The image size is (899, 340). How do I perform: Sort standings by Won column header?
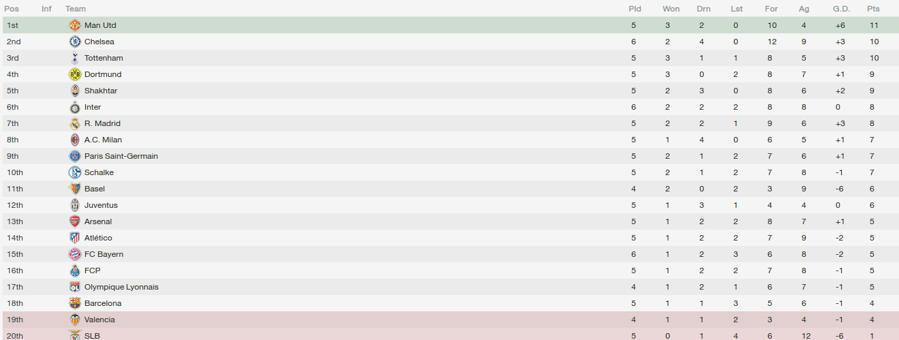(x=671, y=9)
